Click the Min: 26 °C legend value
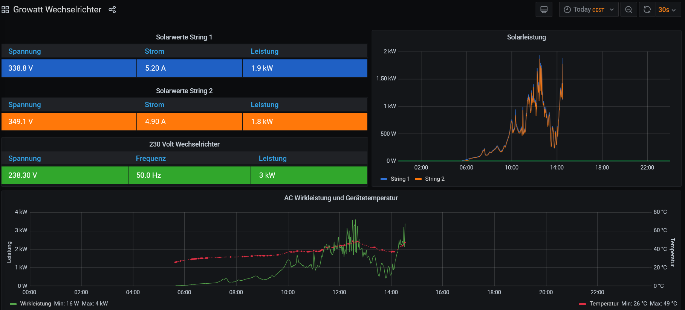Image resolution: width=685 pixels, height=310 pixels. 634,304
